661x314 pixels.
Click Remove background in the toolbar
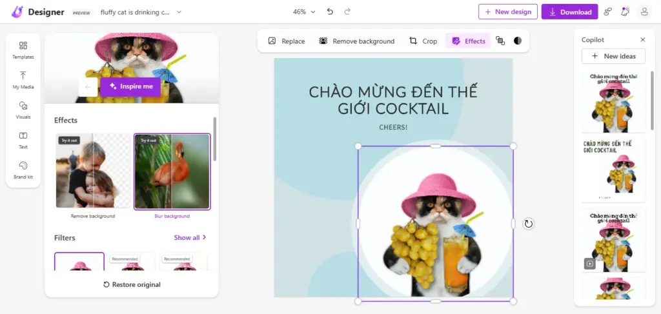coord(356,41)
